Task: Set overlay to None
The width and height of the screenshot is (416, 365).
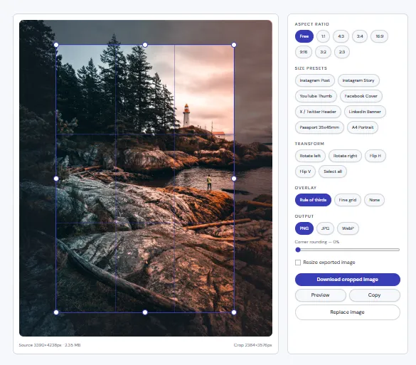Action: (374, 200)
